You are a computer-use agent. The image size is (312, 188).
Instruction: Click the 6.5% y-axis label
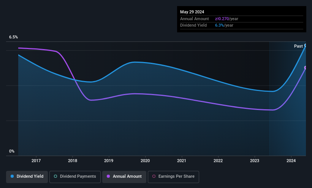(13, 37)
